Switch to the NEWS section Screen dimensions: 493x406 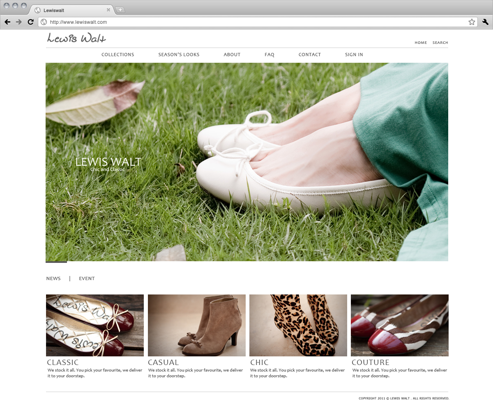[x=53, y=278]
